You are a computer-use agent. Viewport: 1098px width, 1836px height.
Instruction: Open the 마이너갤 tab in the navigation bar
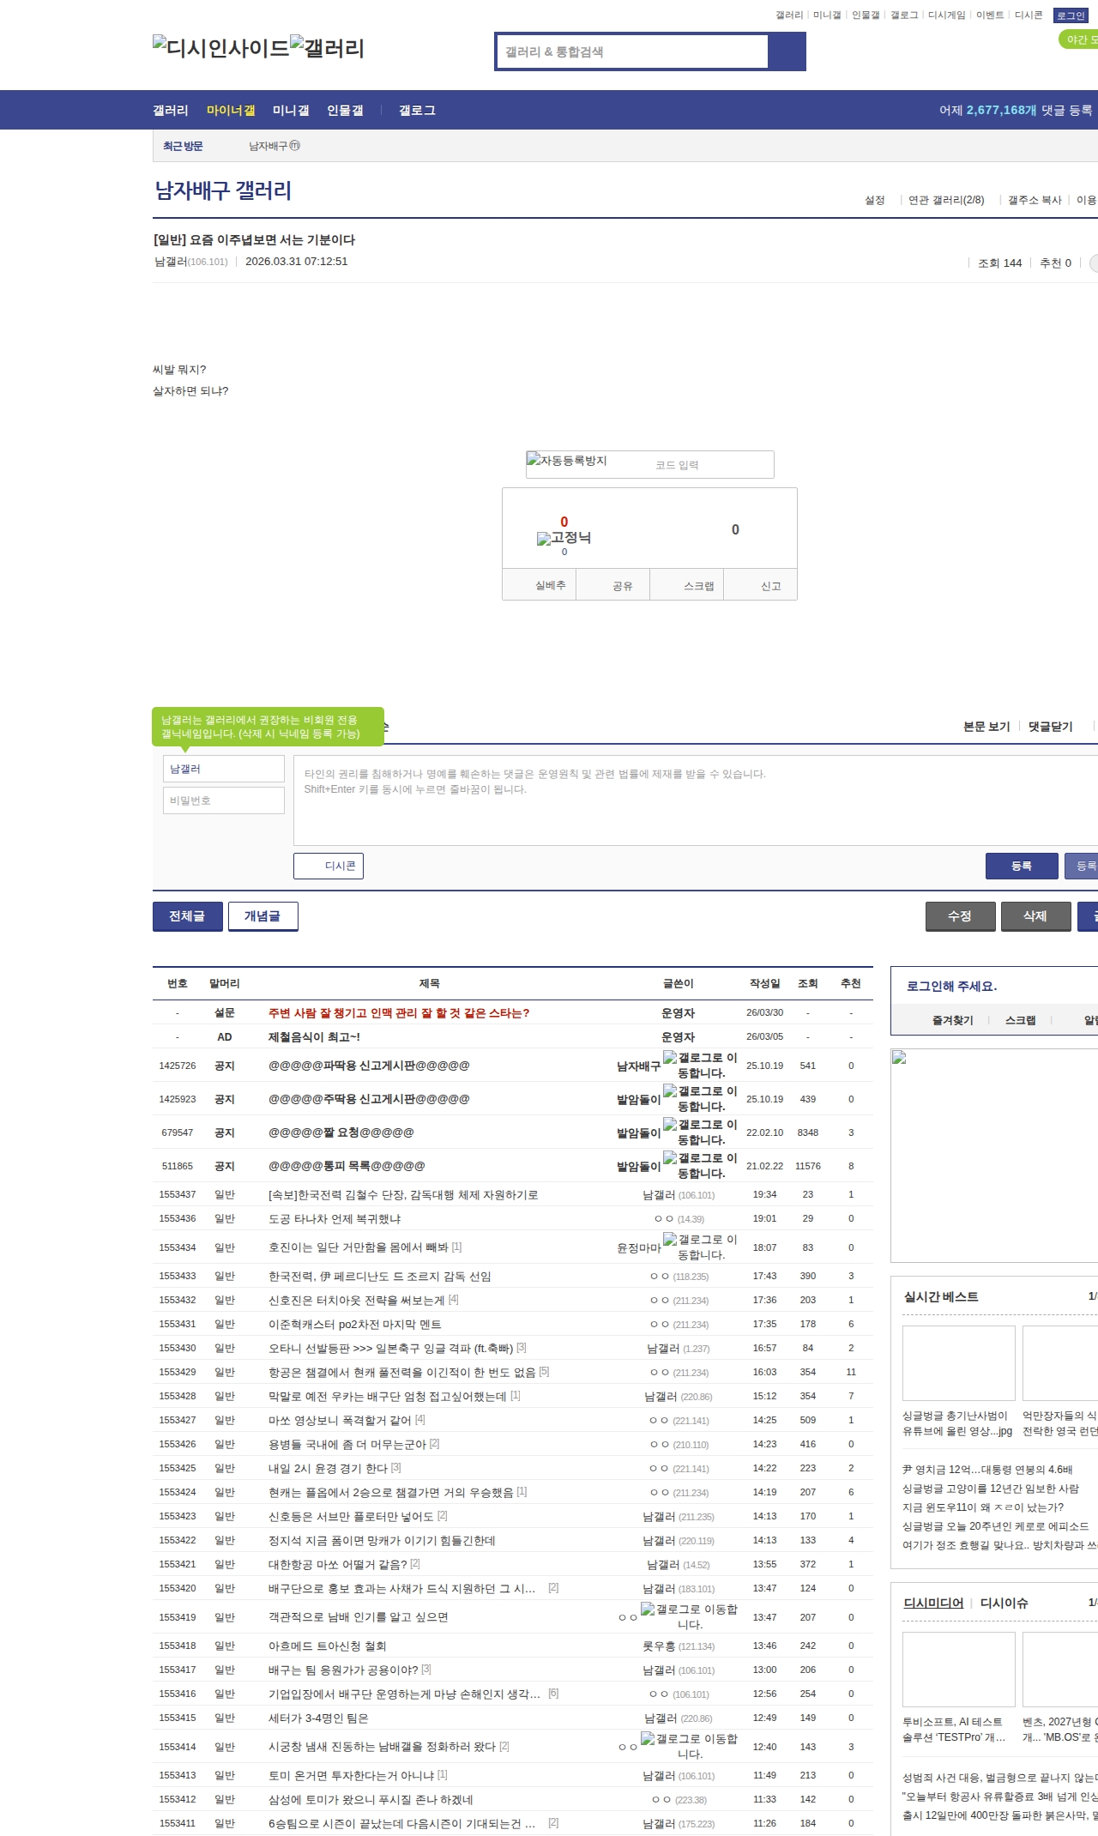(230, 111)
